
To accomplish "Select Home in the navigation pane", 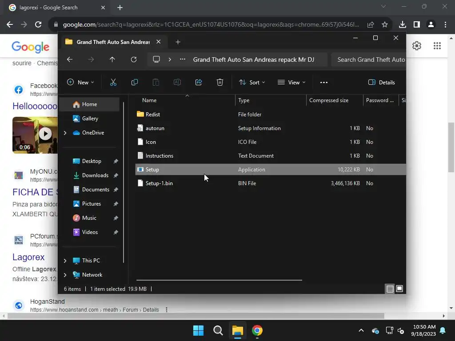I will [x=89, y=104].
